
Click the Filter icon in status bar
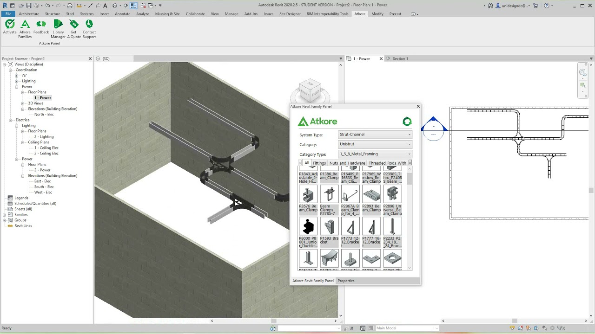559,328
